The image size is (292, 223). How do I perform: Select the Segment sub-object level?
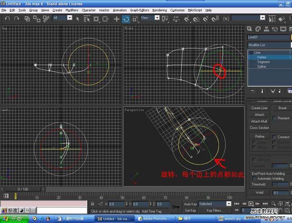pos(264,62)
